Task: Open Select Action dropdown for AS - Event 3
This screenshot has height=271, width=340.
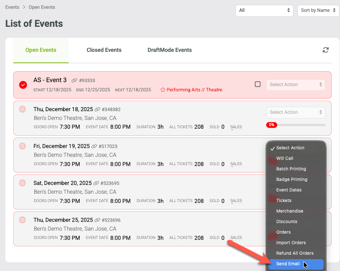Action: [296, 85]
